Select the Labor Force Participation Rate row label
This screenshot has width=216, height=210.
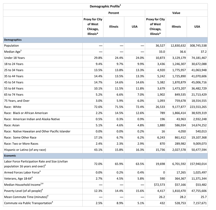[36, 164]
